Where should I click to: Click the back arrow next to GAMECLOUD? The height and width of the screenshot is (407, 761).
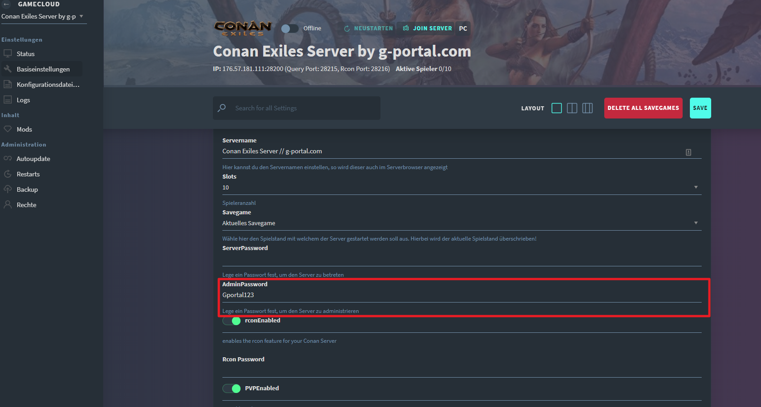coord(6,4)
